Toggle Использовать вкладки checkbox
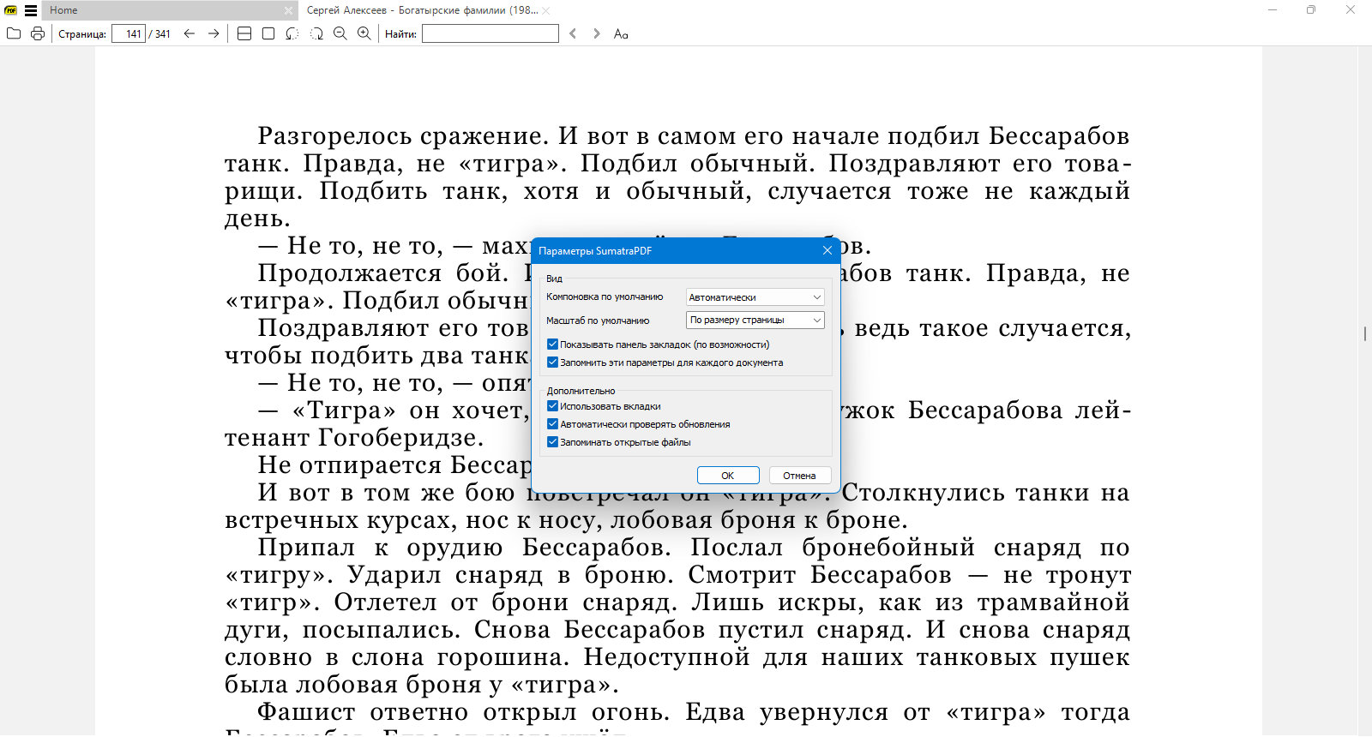Screen dimensions: 1372x737 coord(552,406)
